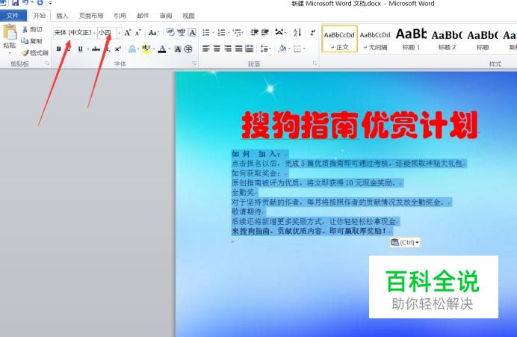Apply the 无间隔 (No Spacing) style
This screenshot has width=517, height=337.
pyautogui.click(x=375, y=40)
